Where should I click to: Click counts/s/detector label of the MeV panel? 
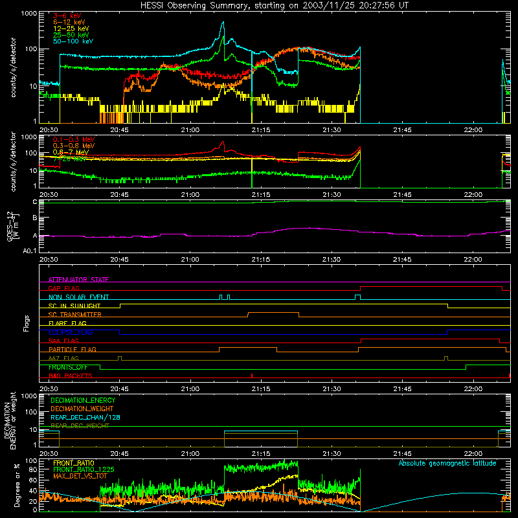click(x=13, y=161)
